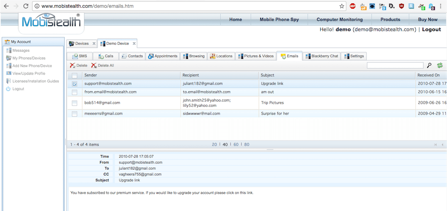Click the Adblock Plus extension icon
The height and width of the screenshot is (211, 447).
pyautogui.click(x=353, y=6)
